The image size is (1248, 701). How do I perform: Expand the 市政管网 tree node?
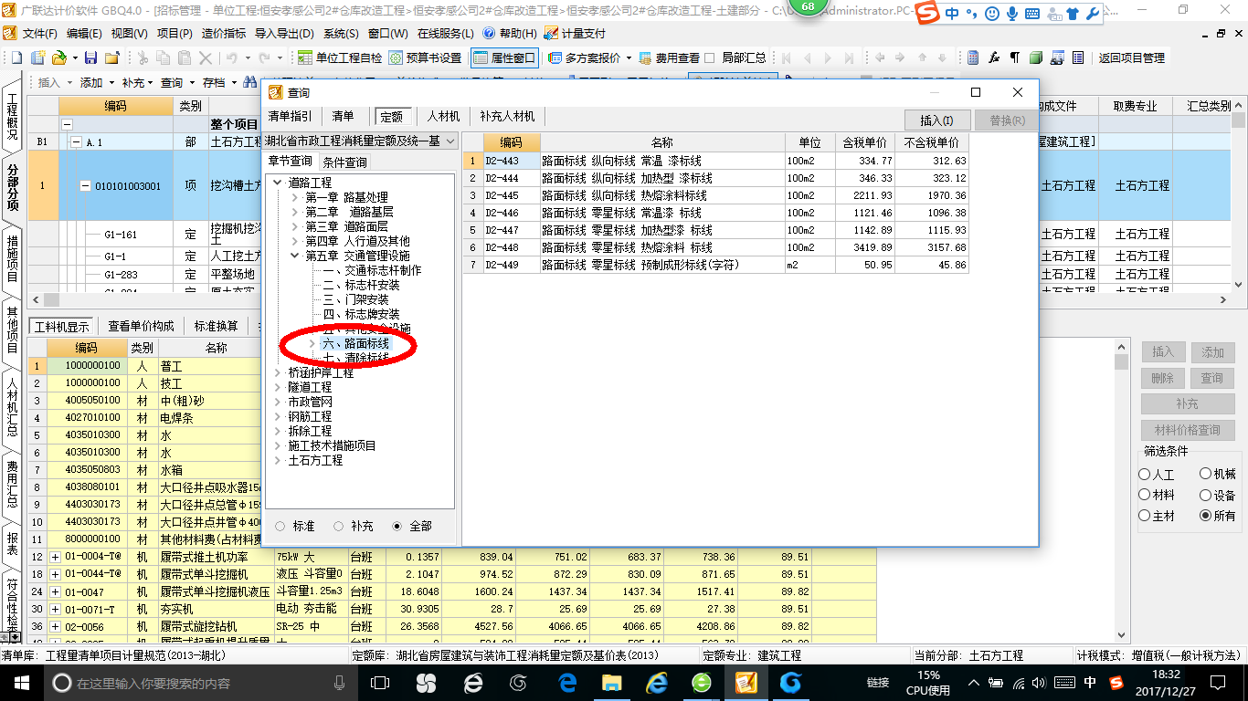pos(278,402)
